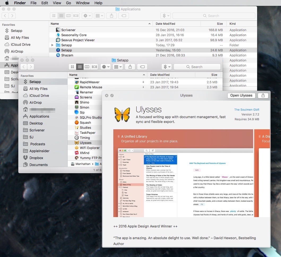Select Desktop in the Setapp window sidebar
Viewport: 281px width, 257px height.
(x=43, y=123)
